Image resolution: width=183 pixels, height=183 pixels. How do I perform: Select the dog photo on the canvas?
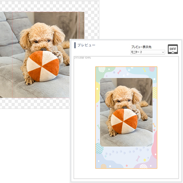coord(42,55)
